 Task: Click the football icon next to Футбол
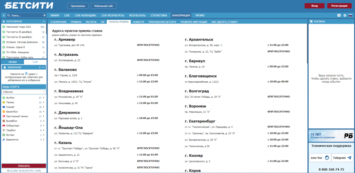[x=4, y=98]
